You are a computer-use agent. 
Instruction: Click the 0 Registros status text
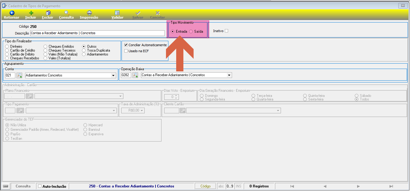coord(259,186)
